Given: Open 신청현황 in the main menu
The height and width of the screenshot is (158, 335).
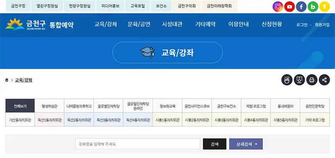Looking at the screenshot, I should coord(272,24).
